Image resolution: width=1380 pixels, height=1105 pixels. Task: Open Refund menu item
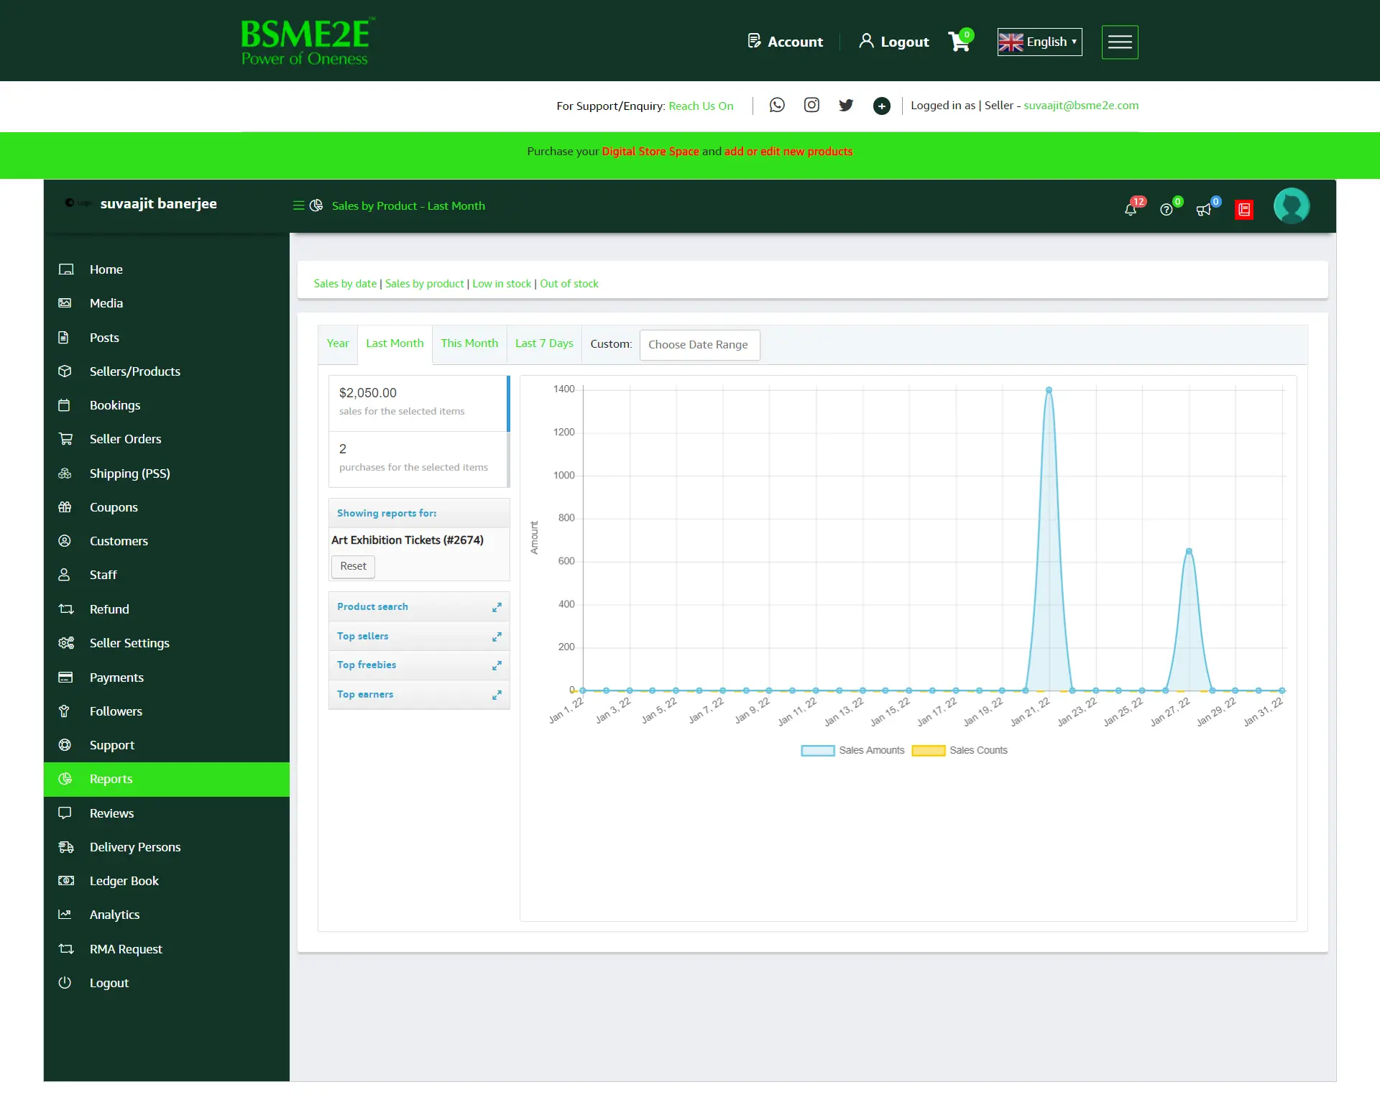tap(167, 609)
